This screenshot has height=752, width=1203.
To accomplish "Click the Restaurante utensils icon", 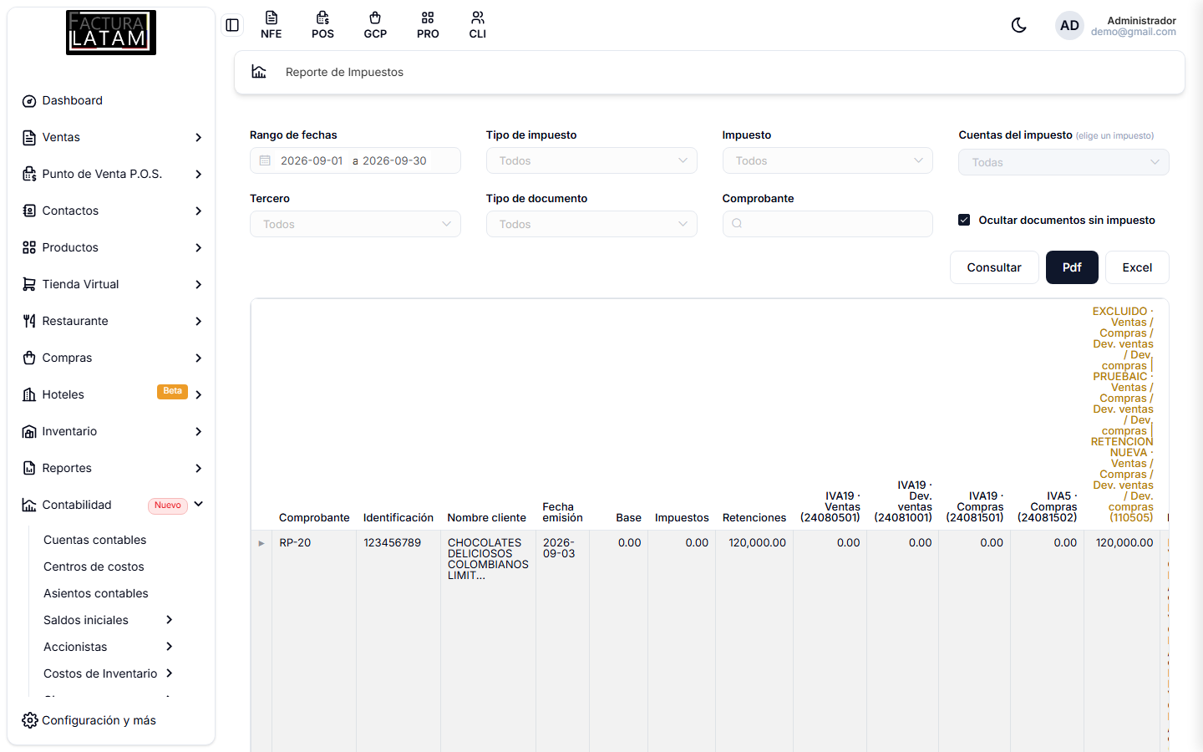I will point(29,322).
